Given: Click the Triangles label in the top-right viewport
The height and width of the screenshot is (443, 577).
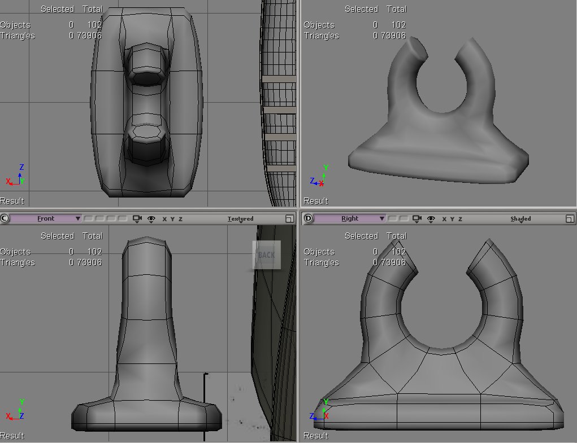Looking at the screenshot, I should [x=321, y=36].
